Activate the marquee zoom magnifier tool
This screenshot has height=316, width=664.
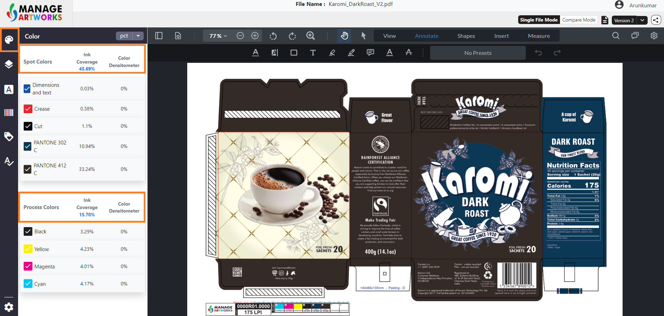point(310,36)
